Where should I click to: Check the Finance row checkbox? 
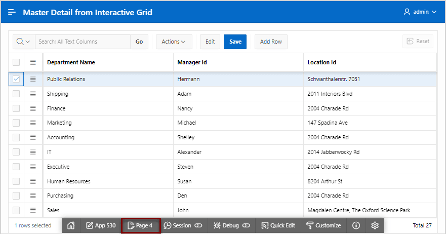16,108
